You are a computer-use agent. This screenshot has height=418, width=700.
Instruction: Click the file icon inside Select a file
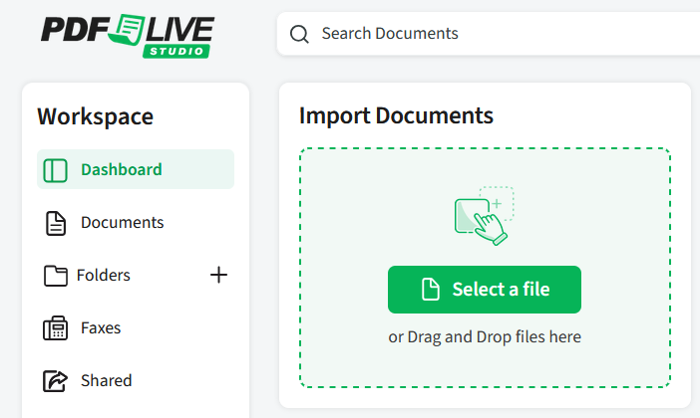(x=430, y=290)
